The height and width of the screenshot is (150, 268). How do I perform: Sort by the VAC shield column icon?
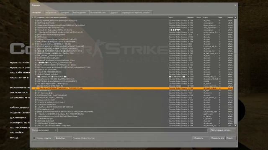pyautogui.click(x=35, y=17)
